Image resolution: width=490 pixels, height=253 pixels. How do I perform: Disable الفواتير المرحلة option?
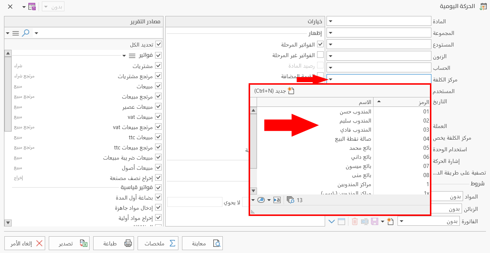click(x=321, y=44)
